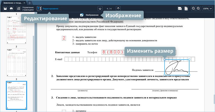Open a new tab with plus button

30,2
